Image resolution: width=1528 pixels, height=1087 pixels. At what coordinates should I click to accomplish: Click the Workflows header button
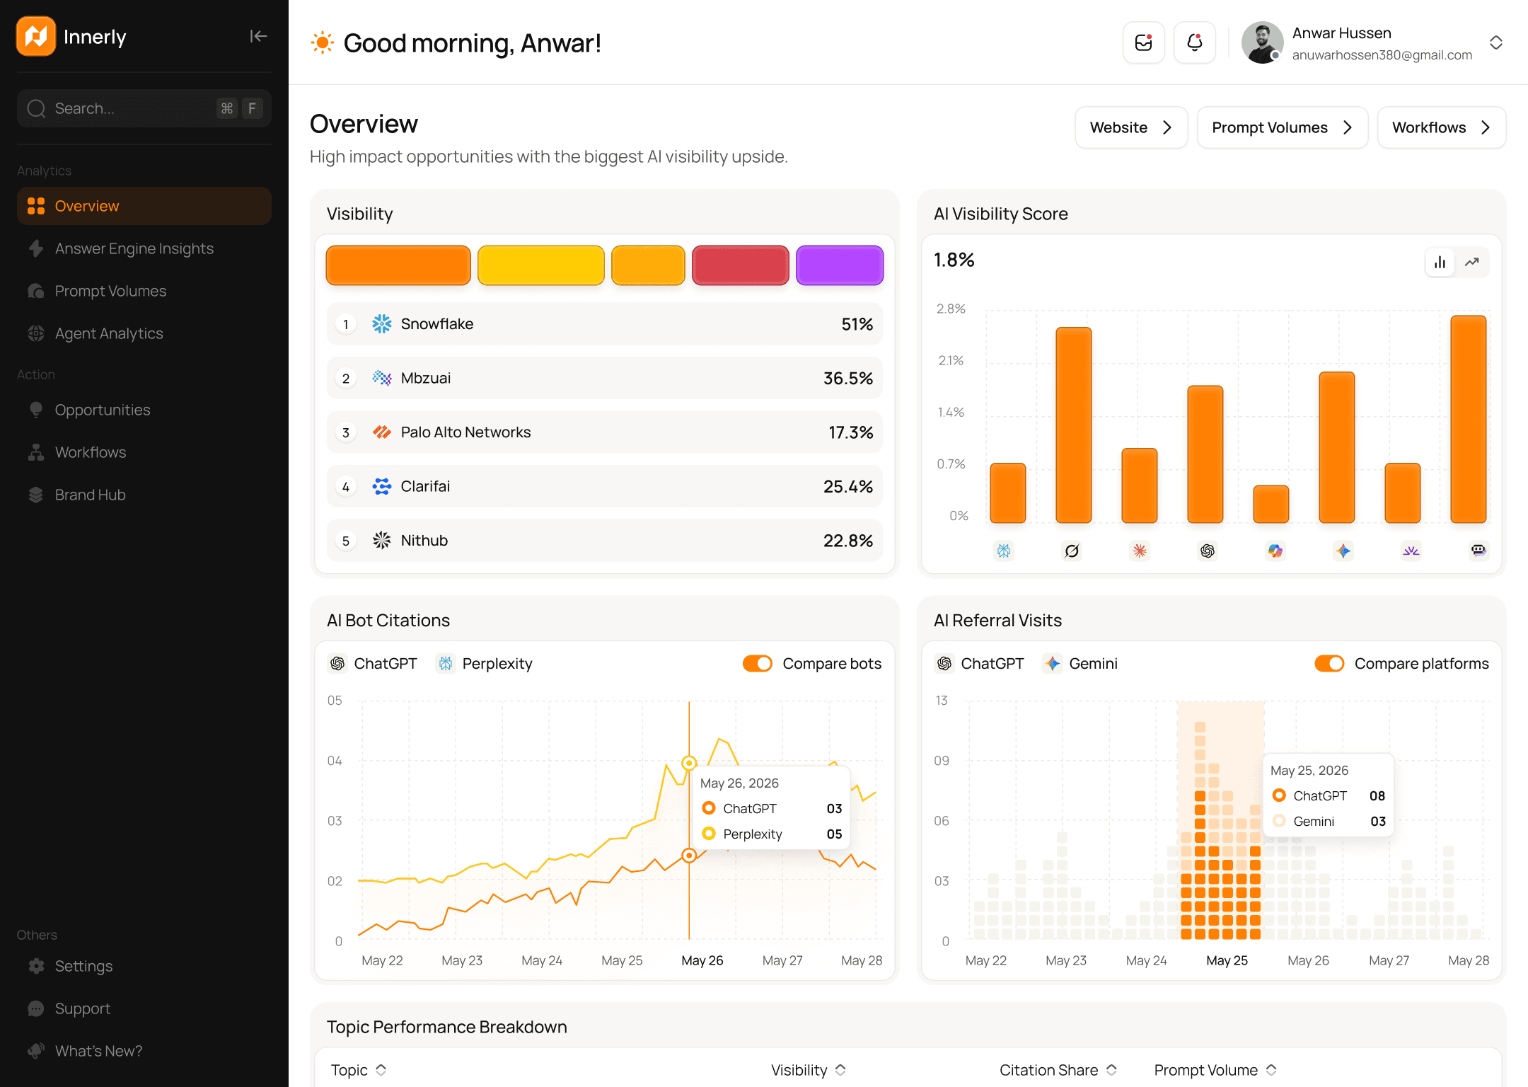[1442, 127]
